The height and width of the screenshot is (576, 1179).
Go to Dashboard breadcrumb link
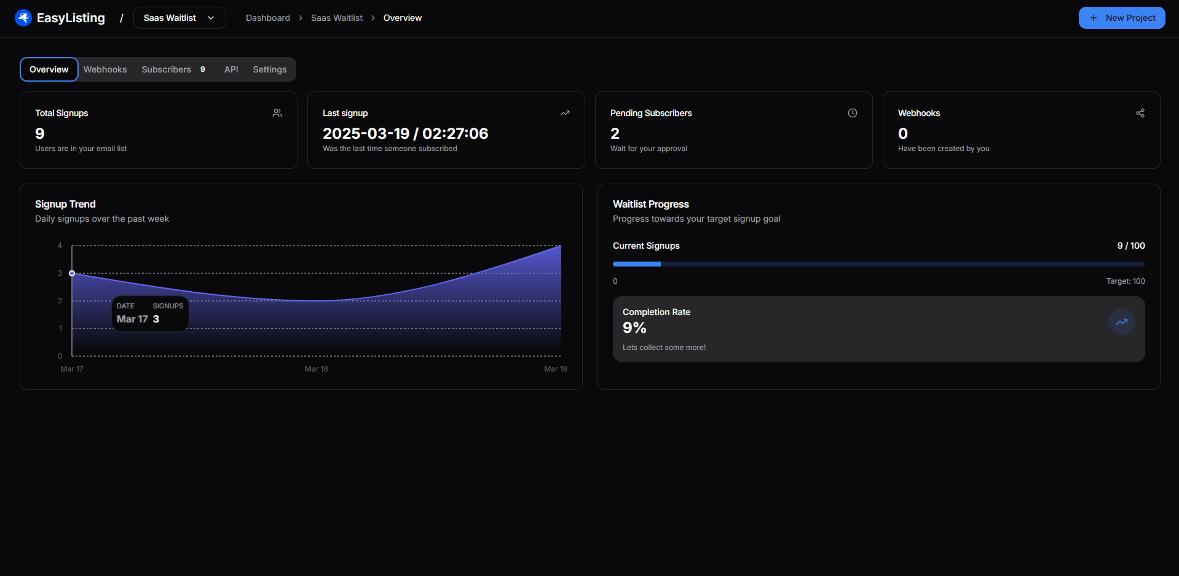coord(268,18)
